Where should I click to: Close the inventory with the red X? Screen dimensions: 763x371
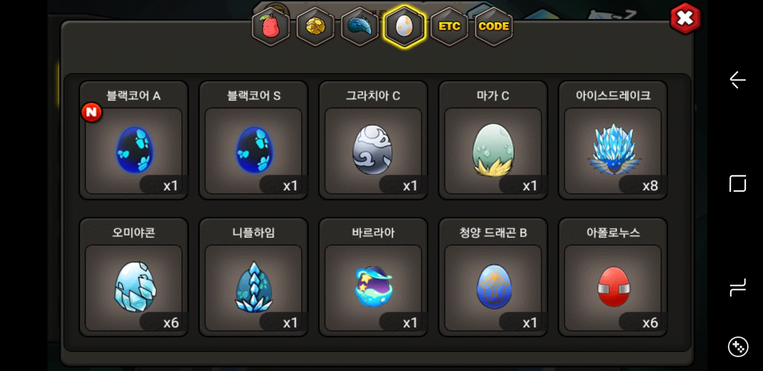point(685,19)
